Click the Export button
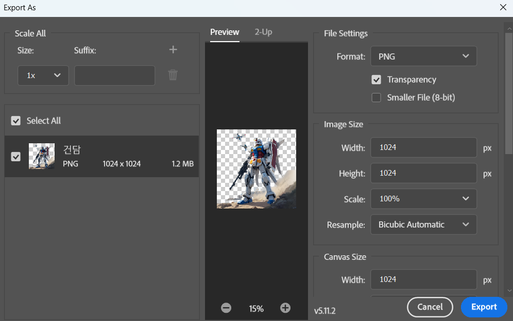This screenshot has height=321, width=513. (x=484, y=307)
